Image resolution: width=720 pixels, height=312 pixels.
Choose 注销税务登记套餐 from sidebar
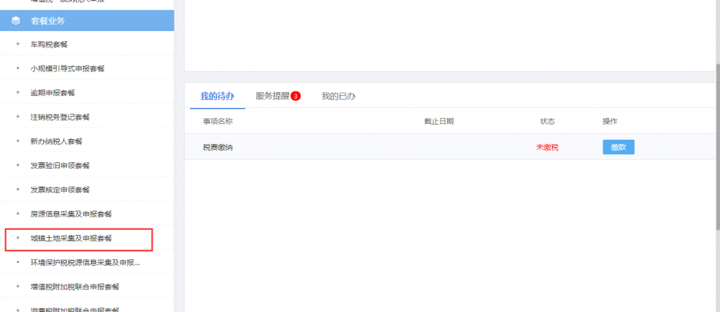(60, 117)
